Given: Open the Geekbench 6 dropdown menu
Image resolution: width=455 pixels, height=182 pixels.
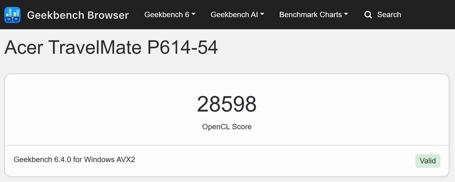Looking at the screenshot, I should (167, 15).
